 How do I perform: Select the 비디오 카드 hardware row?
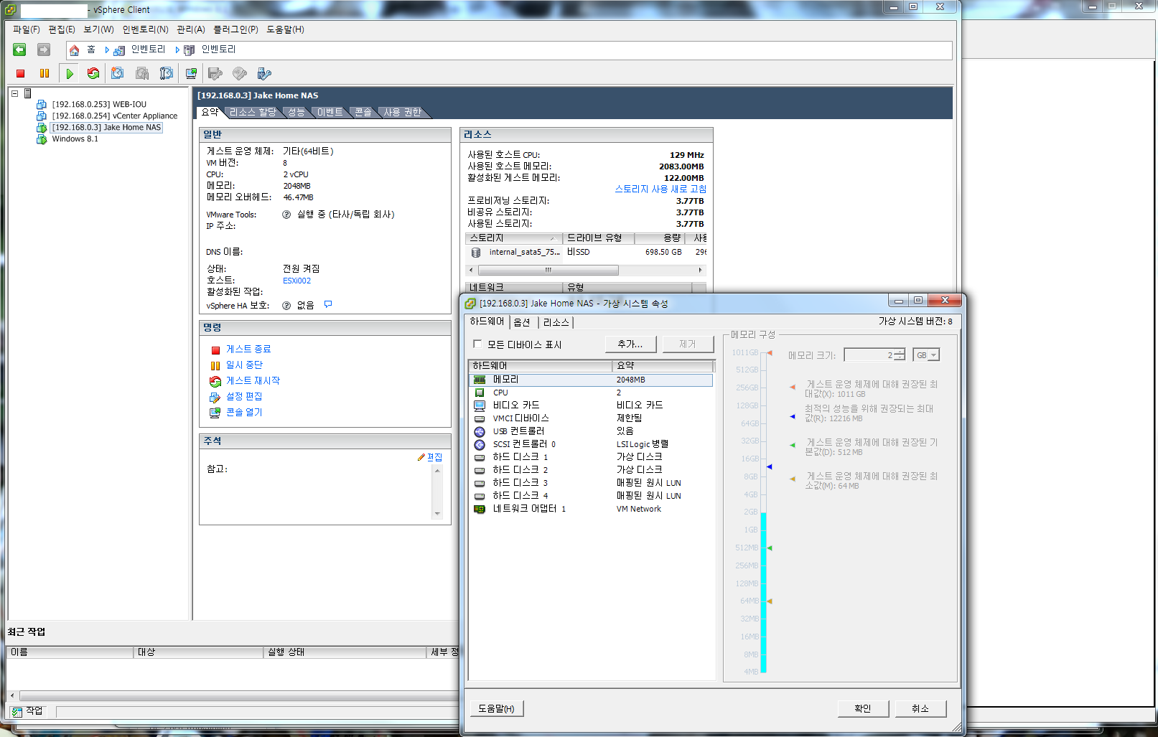[x=591, y=405]
